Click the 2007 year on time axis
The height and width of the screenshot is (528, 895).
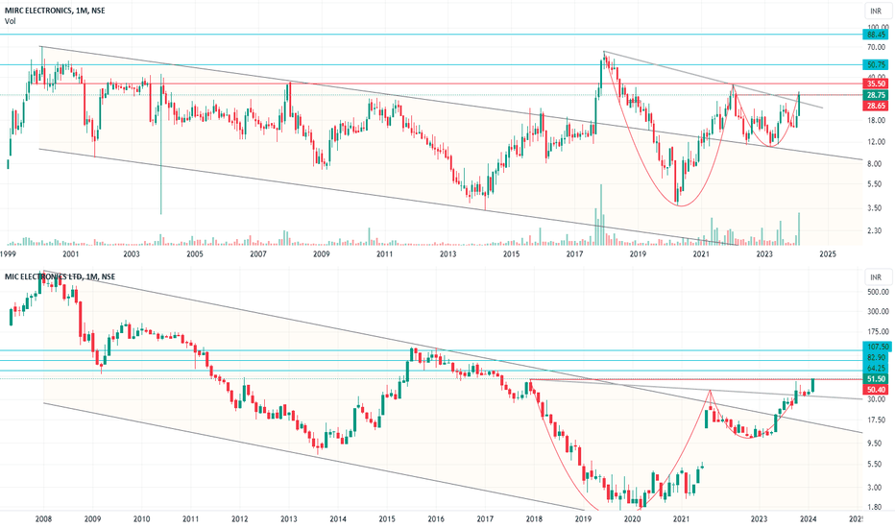point(258,254)
